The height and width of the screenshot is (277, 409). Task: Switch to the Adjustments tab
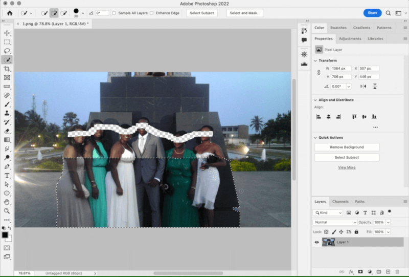pos(350,39)
